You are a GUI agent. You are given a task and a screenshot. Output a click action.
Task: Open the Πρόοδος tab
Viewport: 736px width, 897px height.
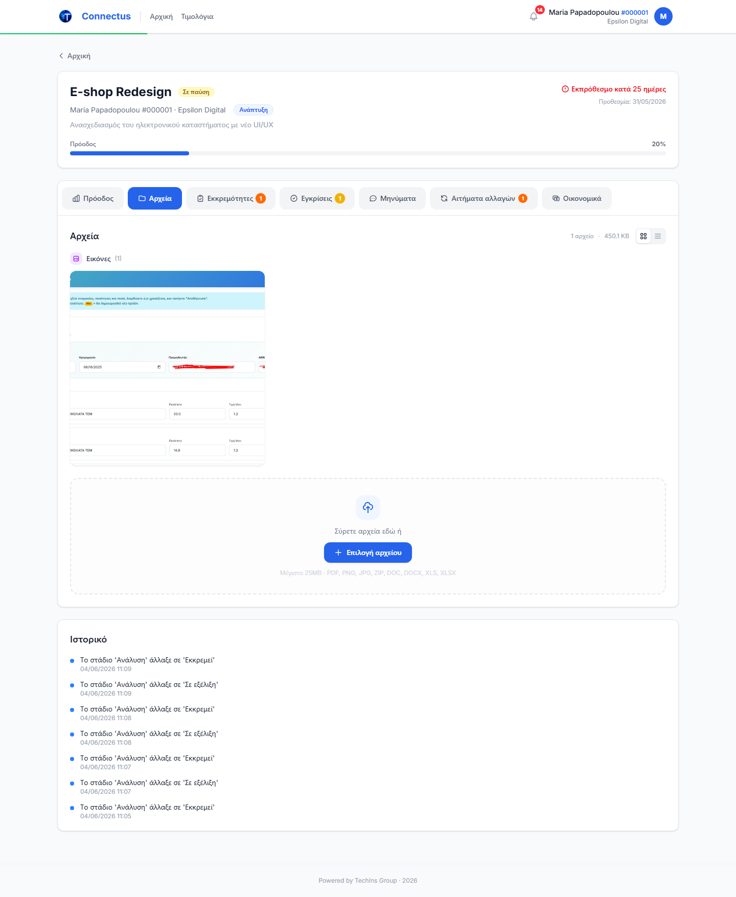pos(93,198)
